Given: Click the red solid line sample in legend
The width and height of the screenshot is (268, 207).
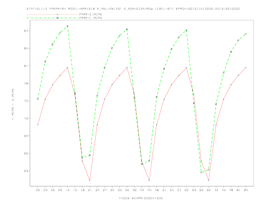Looking at the screenshot, I should (52, 14).
